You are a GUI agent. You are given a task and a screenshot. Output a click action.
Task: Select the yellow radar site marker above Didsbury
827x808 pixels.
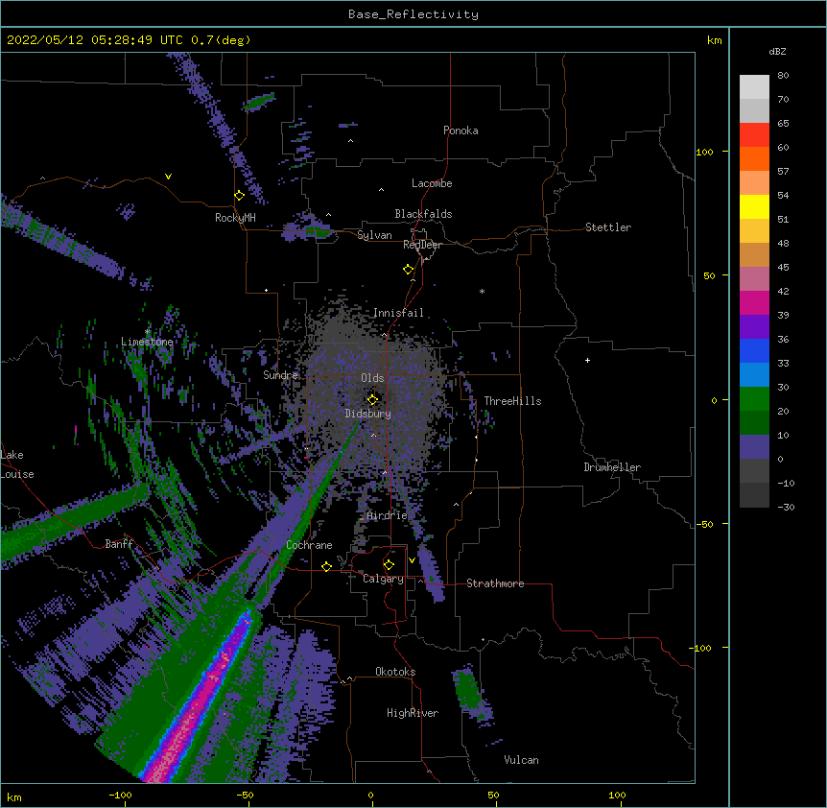coord(373,399)
